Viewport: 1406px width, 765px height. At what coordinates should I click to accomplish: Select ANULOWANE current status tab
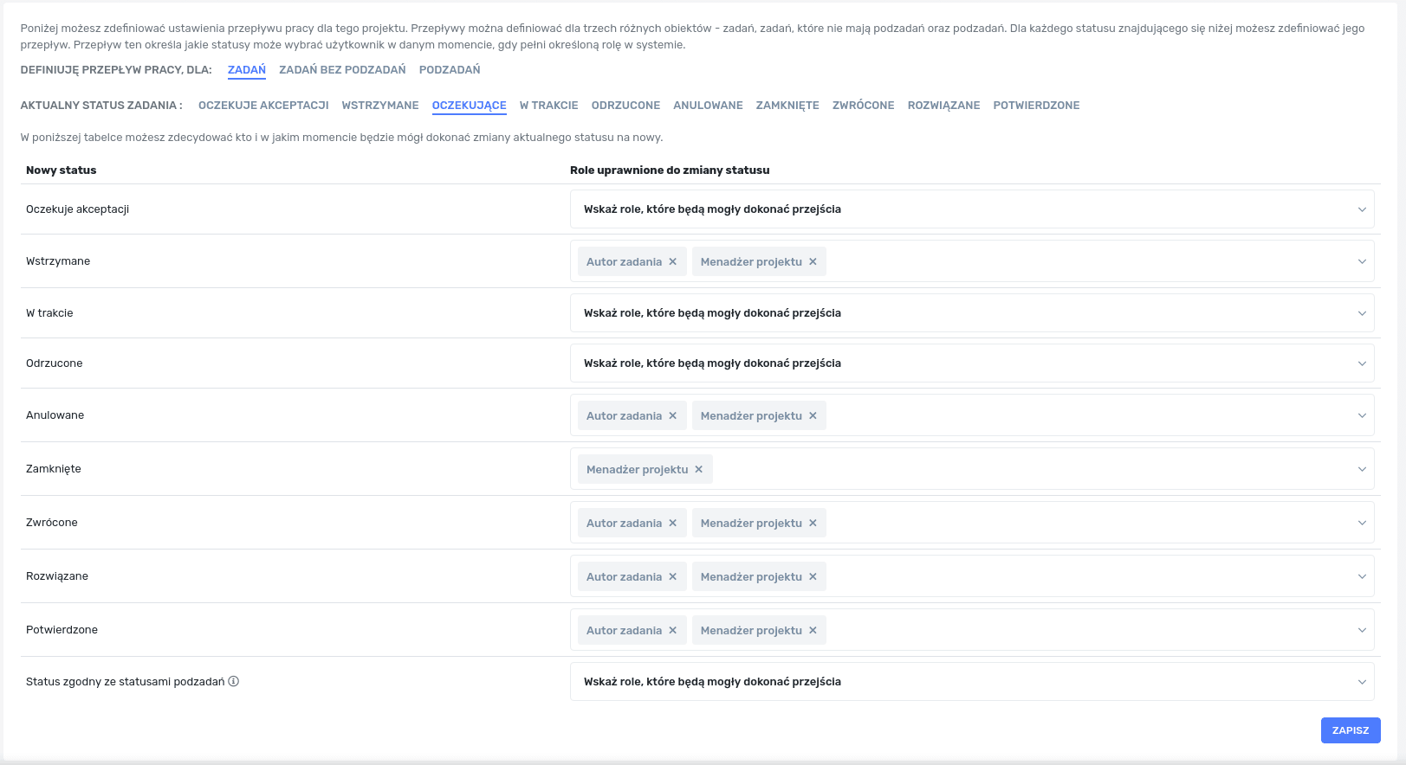pyautogui.click(x=708, y=106)
